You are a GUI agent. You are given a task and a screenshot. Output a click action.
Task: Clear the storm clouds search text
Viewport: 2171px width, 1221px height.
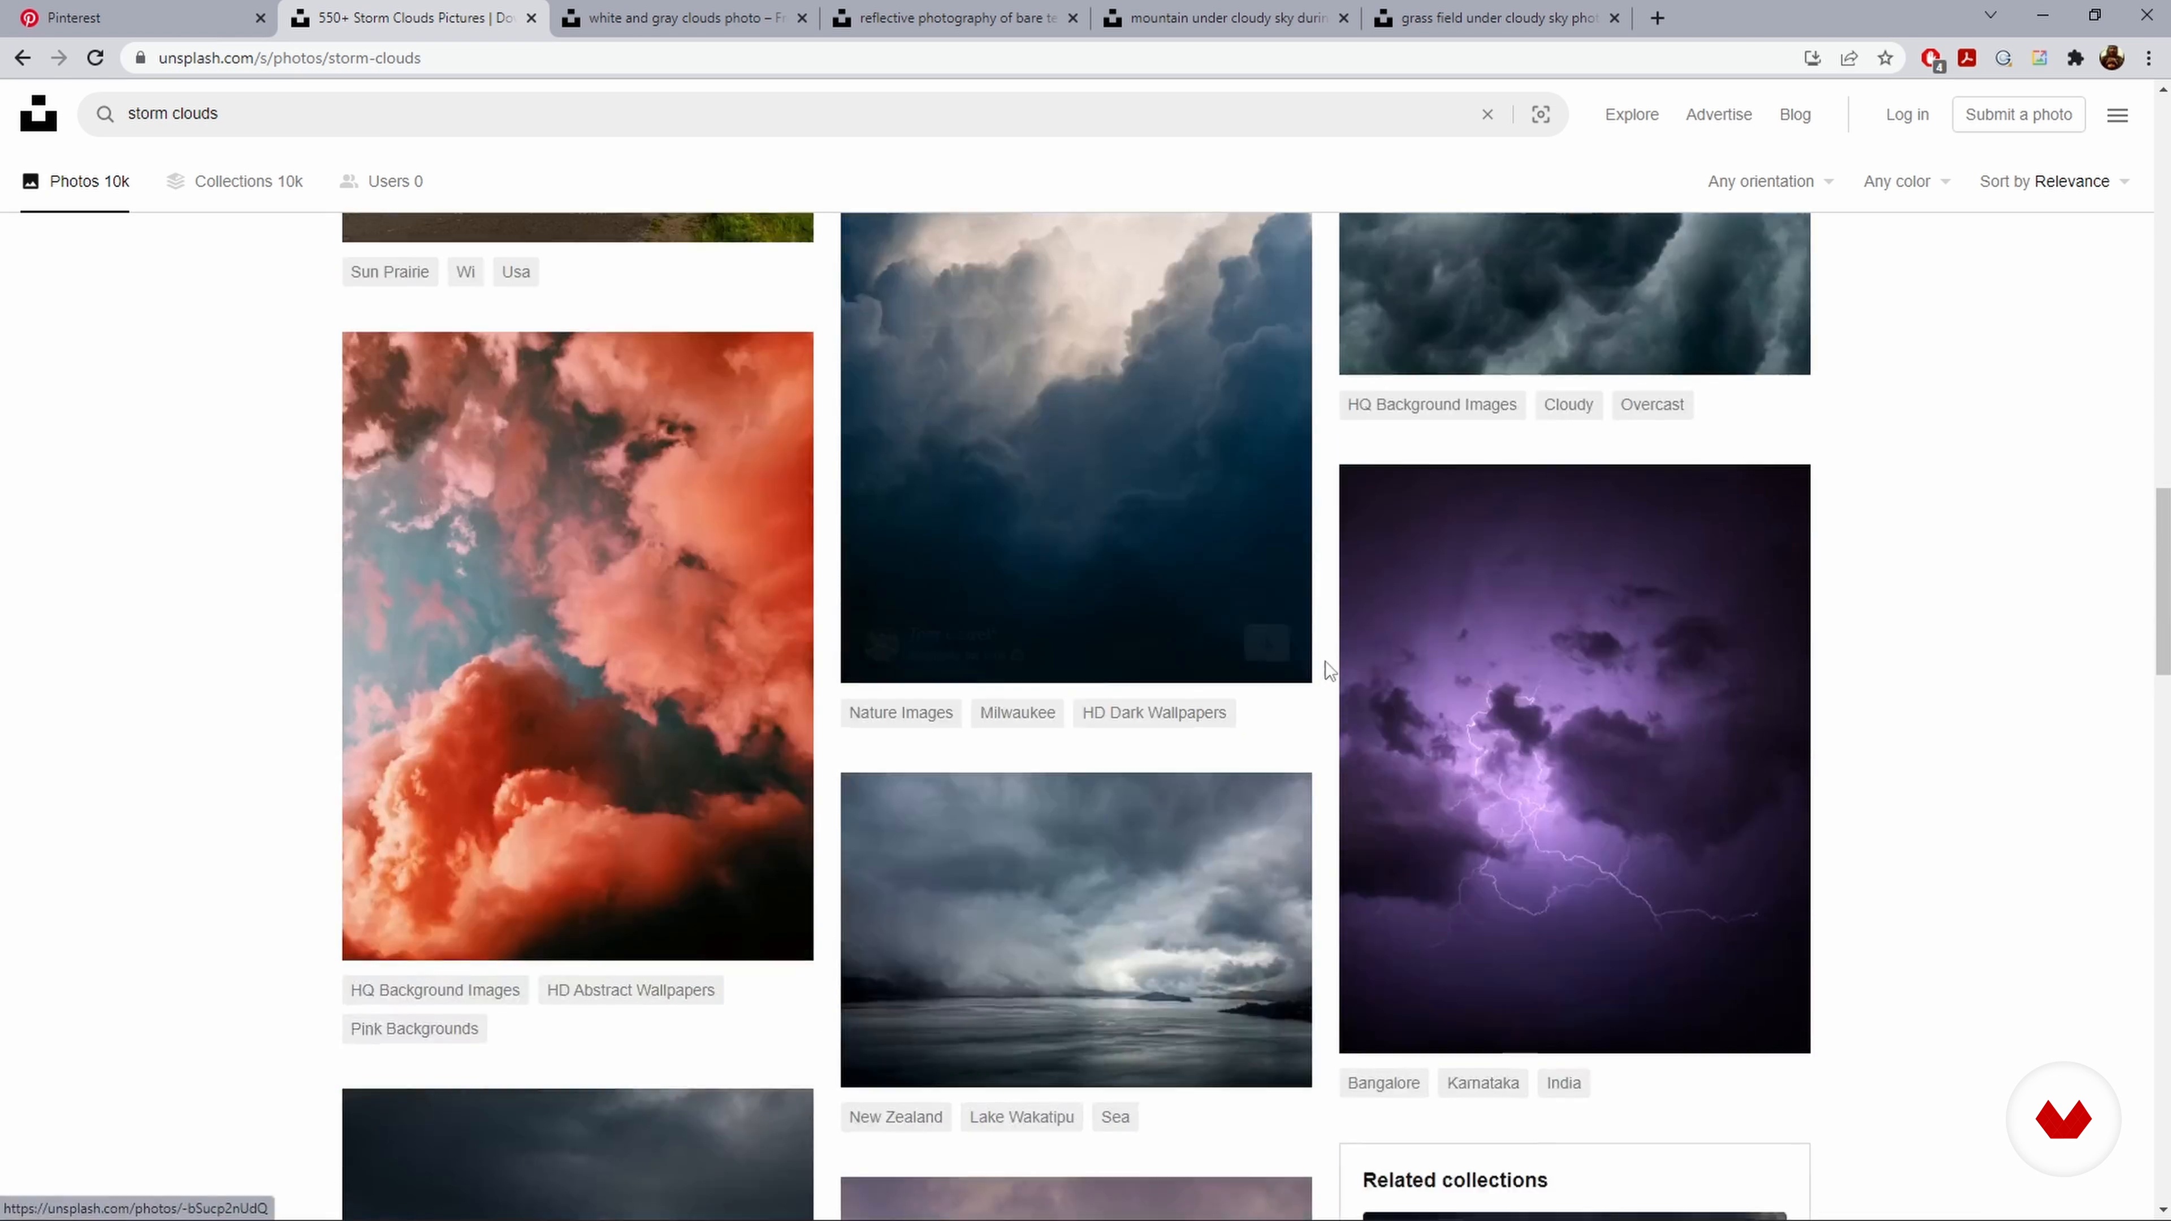[1487, 115]
